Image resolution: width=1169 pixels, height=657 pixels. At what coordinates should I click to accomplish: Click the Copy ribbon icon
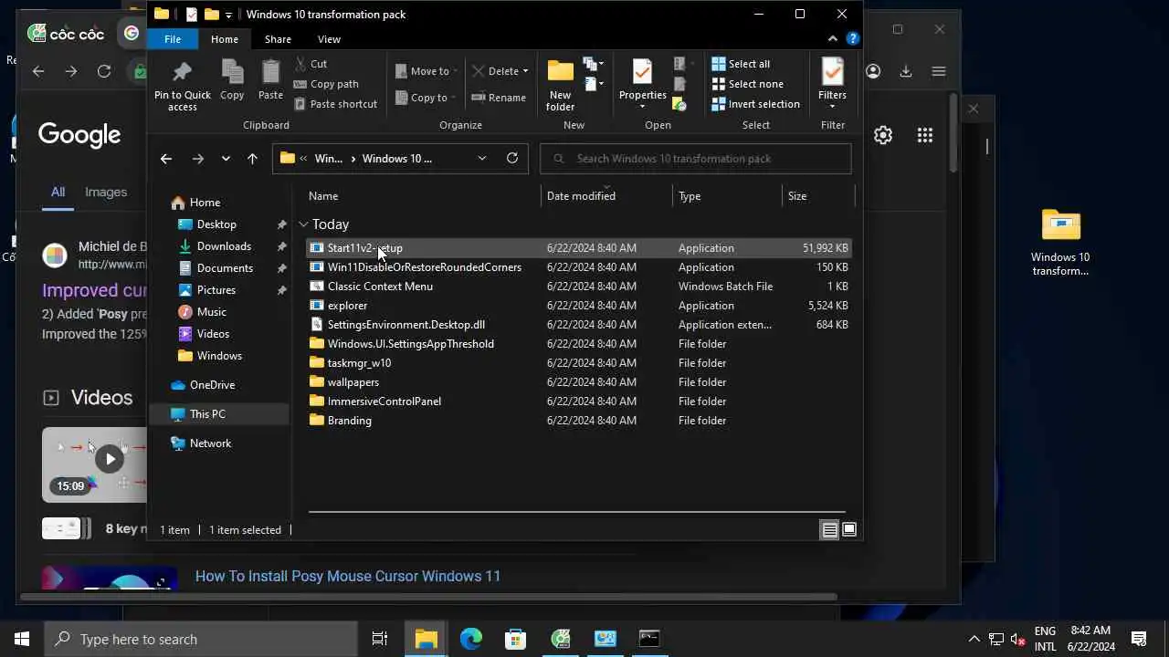click(x=232, y=80)
